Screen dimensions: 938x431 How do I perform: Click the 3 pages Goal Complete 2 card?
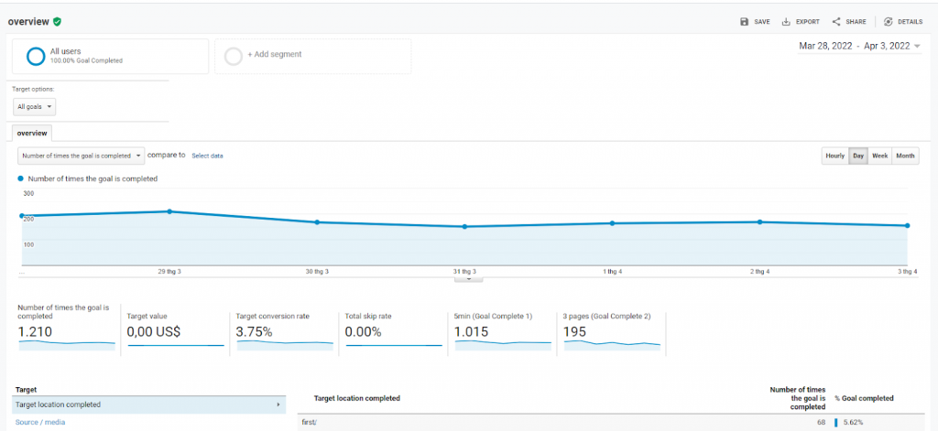click(611, 332)
